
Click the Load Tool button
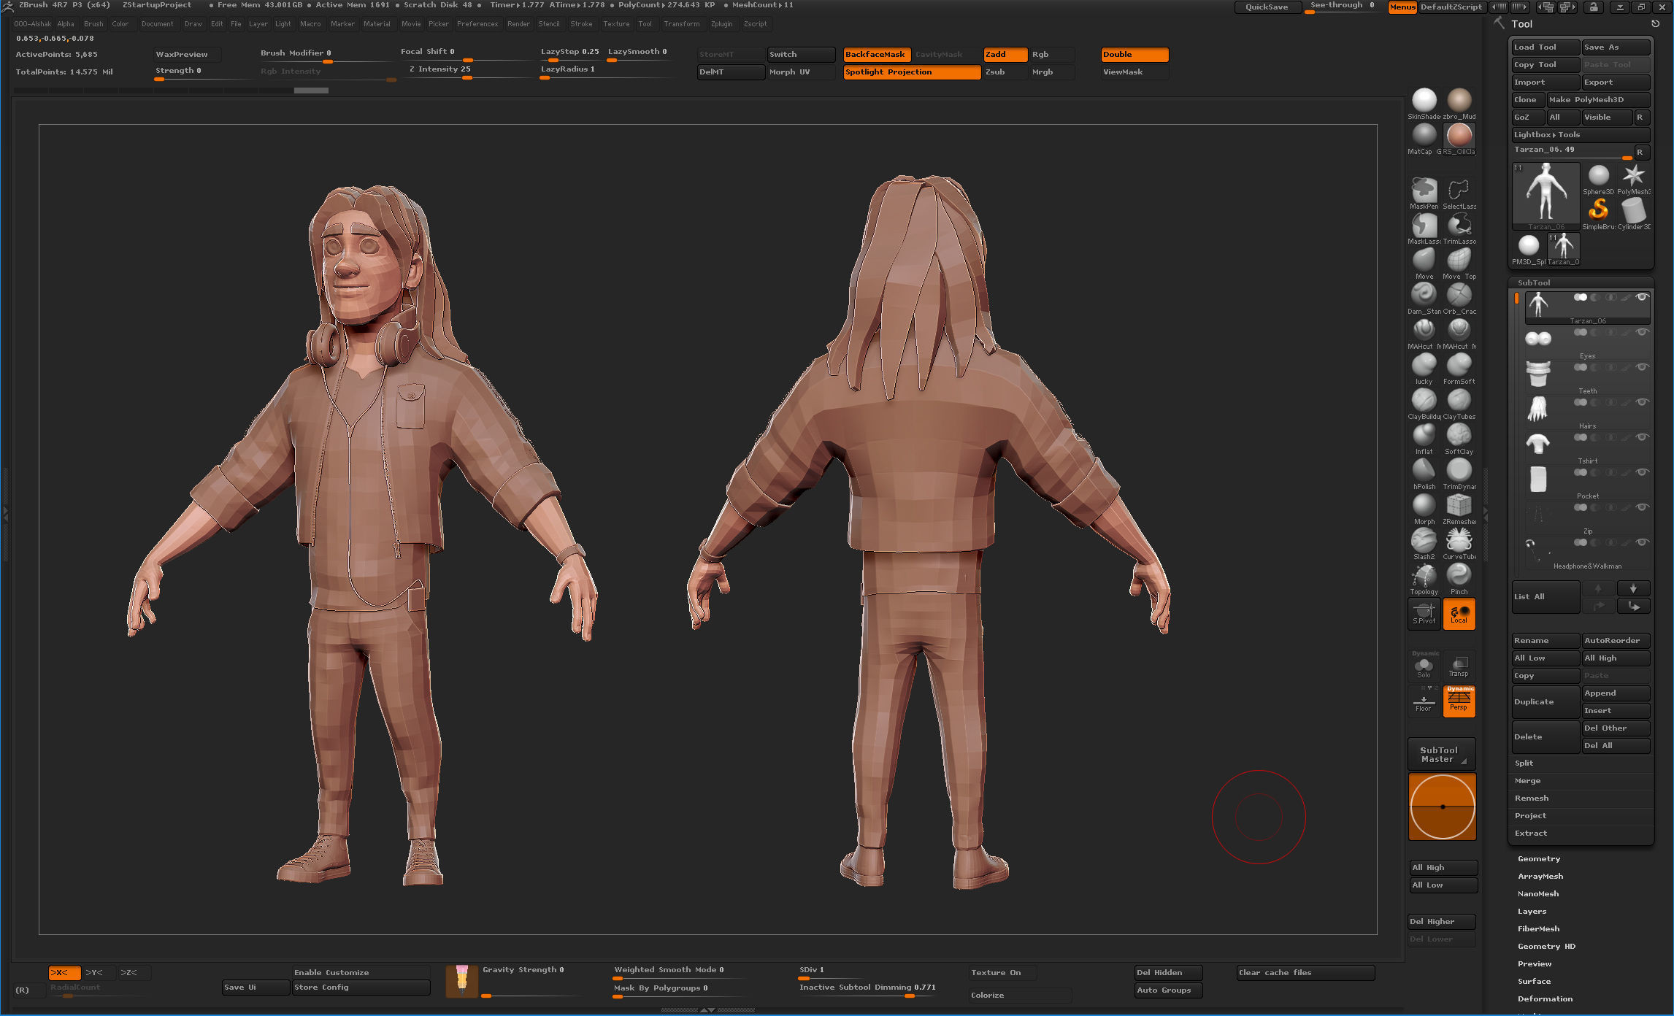pyautogui.click(x=1544, y=47)
